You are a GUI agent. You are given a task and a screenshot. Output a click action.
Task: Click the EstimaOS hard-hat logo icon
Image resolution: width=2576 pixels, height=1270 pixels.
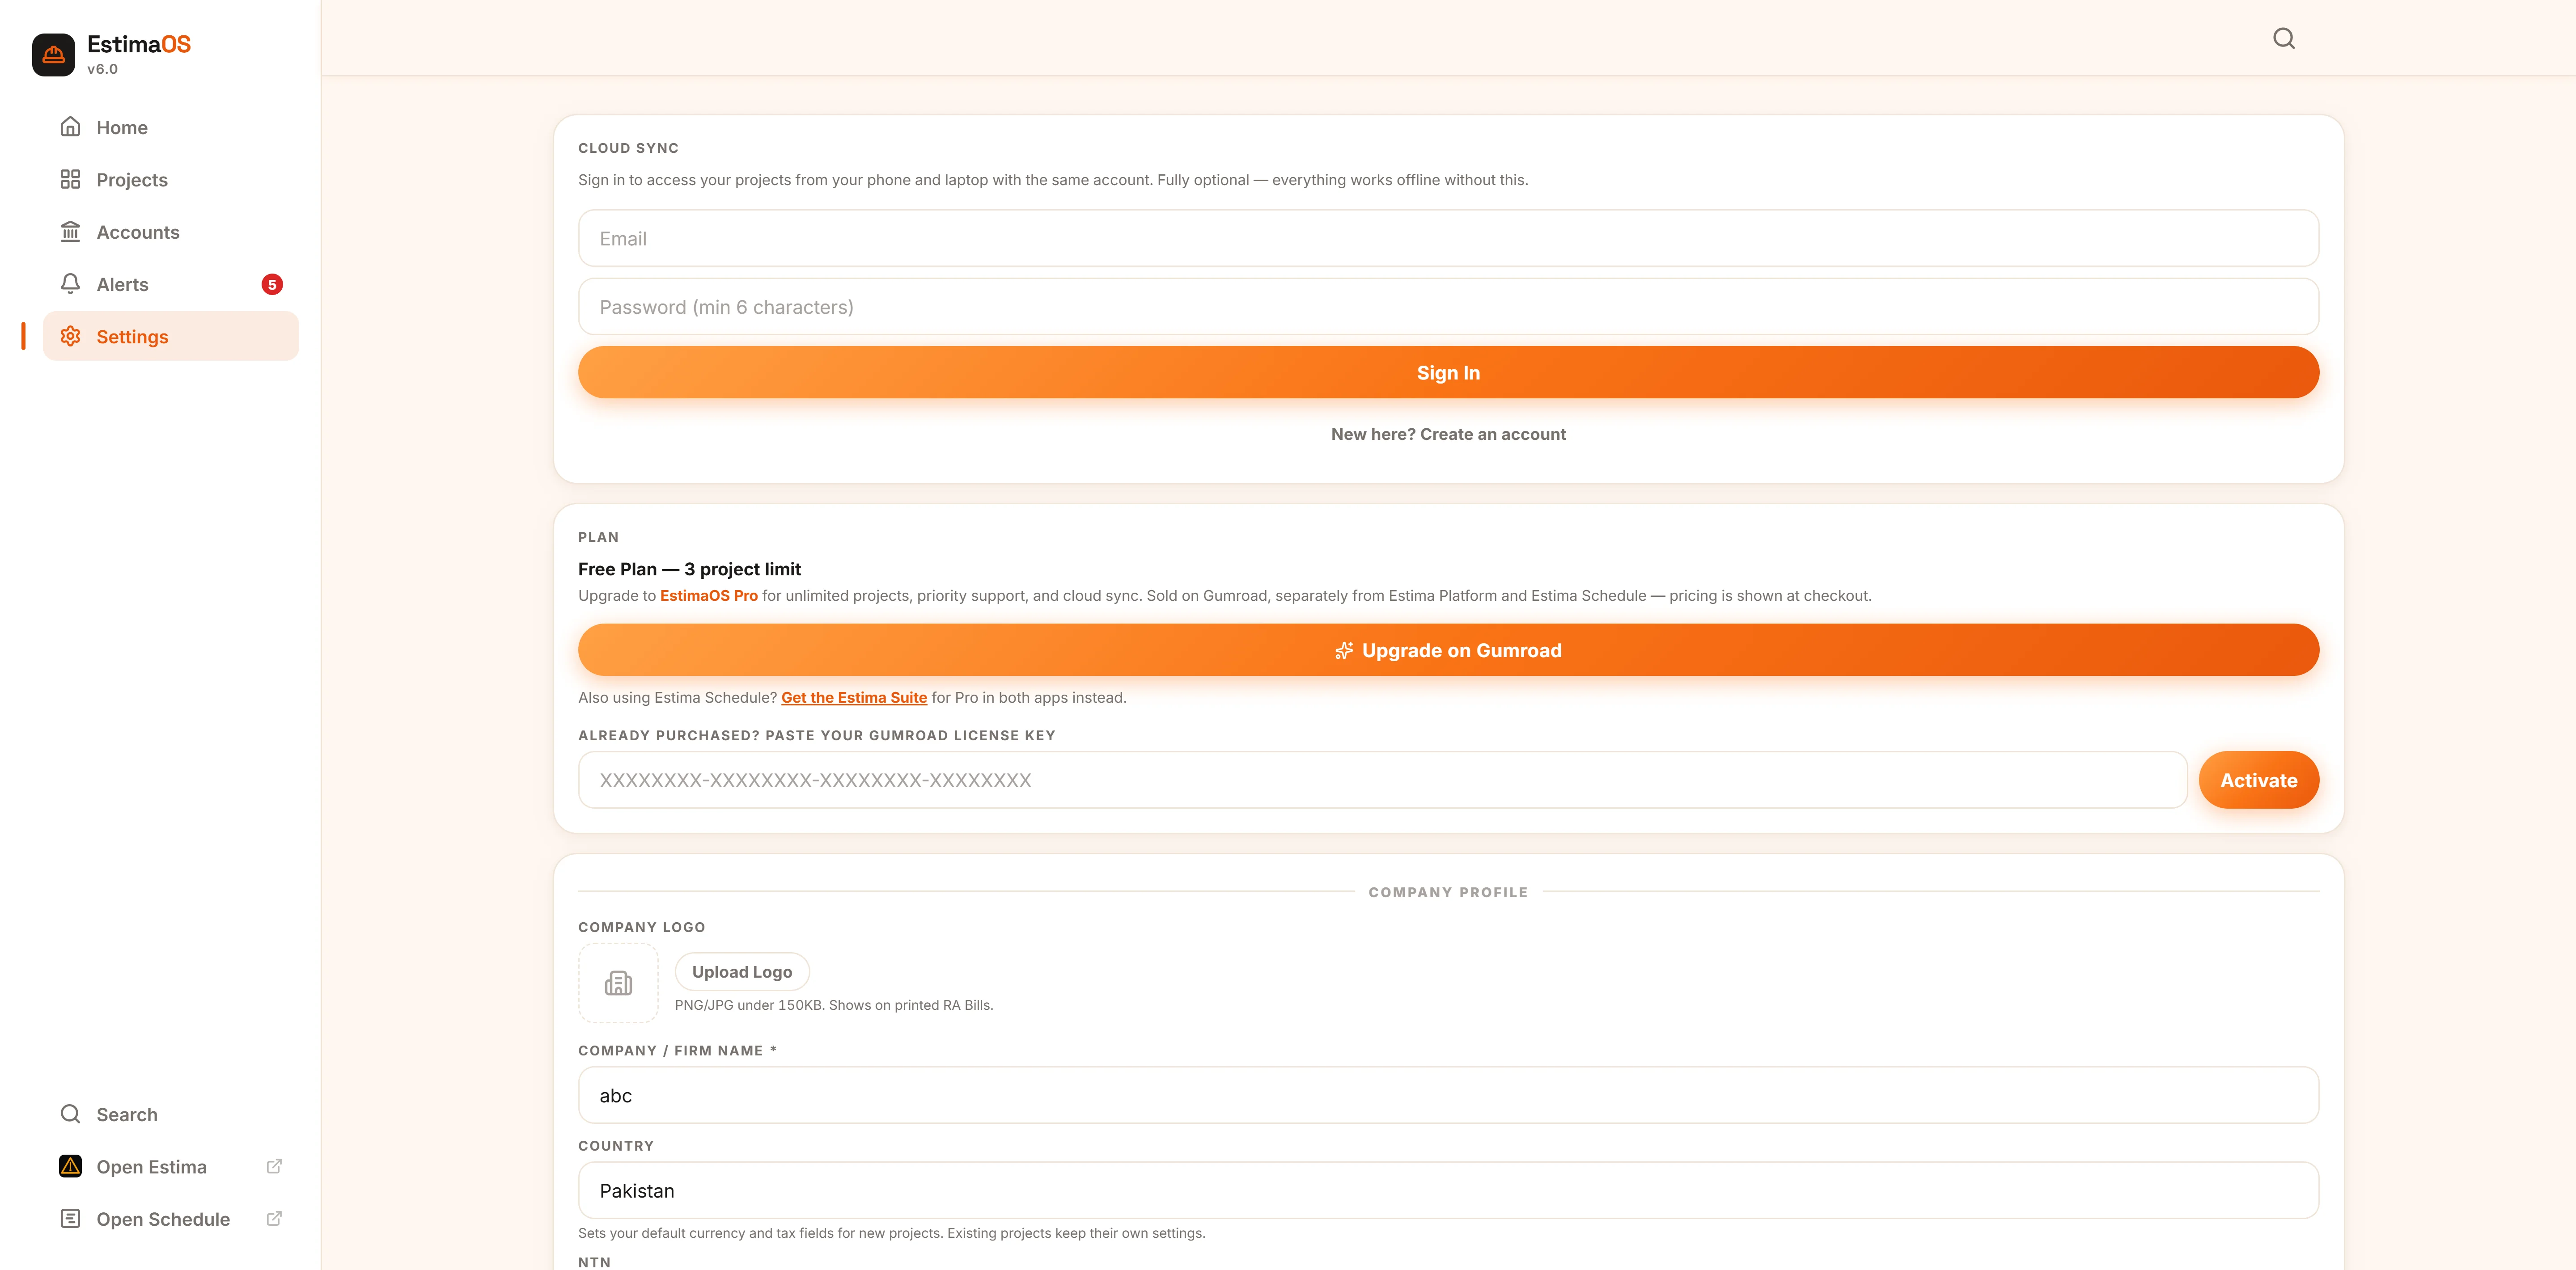click(53, 54)
